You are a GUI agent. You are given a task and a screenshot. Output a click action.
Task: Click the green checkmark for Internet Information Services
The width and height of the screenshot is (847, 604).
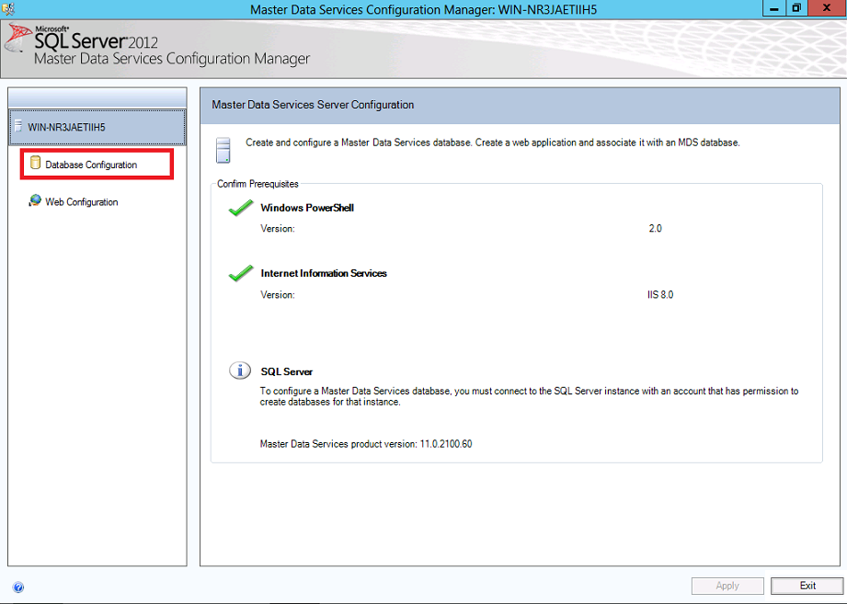point(240,273)
